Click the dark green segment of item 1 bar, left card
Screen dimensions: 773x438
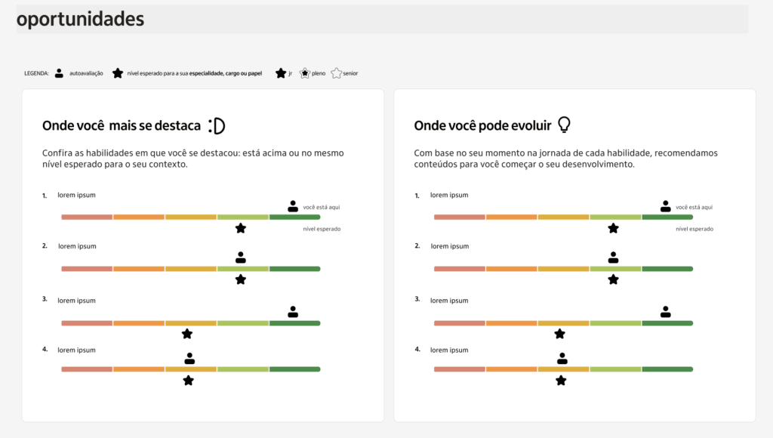pyautogui.click(x=294, y=217)
